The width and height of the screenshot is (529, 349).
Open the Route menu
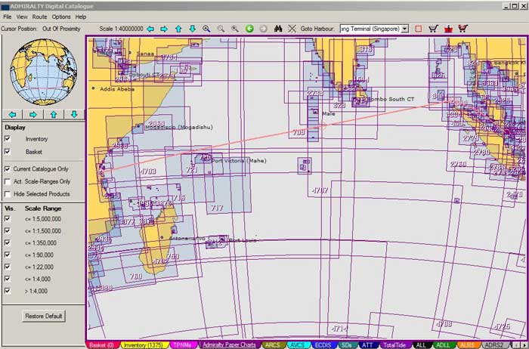click(x=39, y=16)
